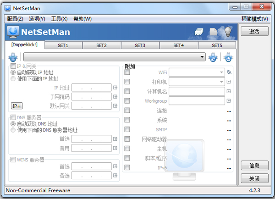Viewport: 275px width, 199px height.
Task: Open SMTP settings ellipsis button
Action: tap(229, 130)
